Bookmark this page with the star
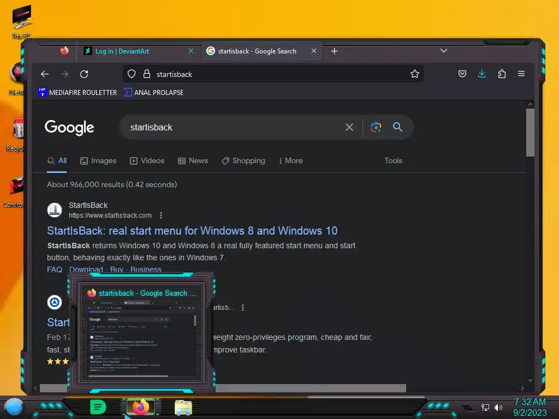Image resolution: width=559 pixels, height=419 pixels. (x=415, y=74)
